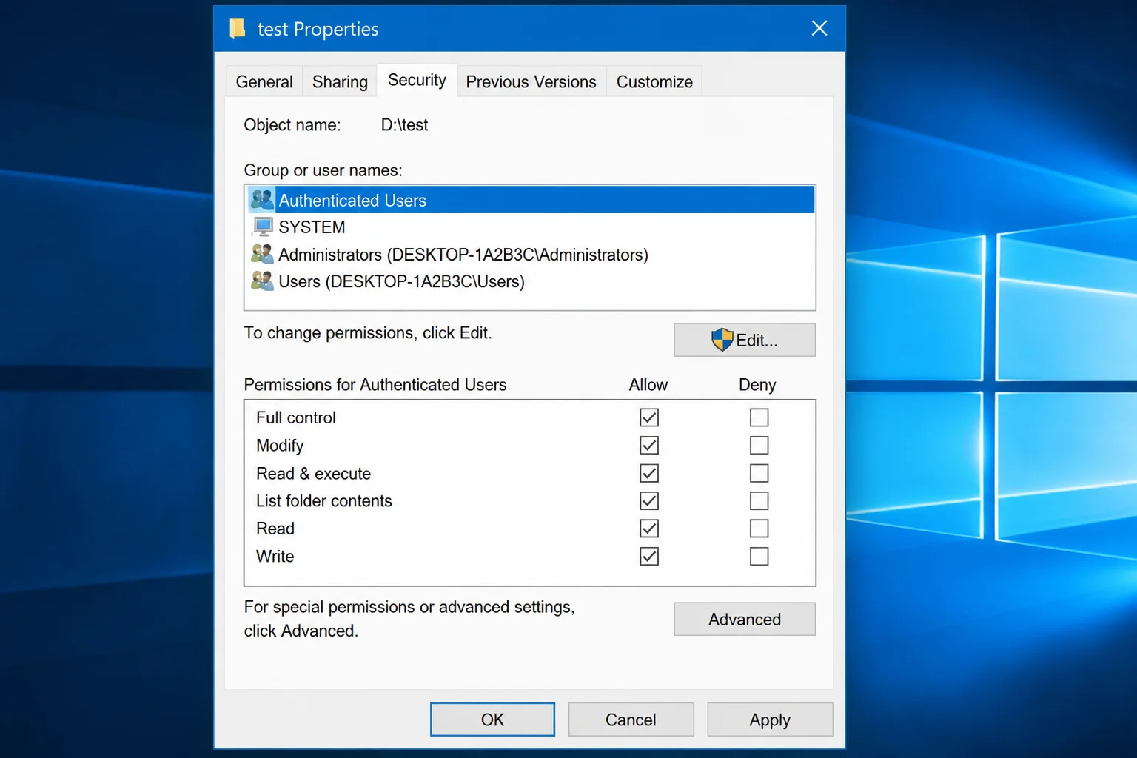Click the UAC shield icon on Edit
This screenshot has width=1137, height=758.
point(722,340)
